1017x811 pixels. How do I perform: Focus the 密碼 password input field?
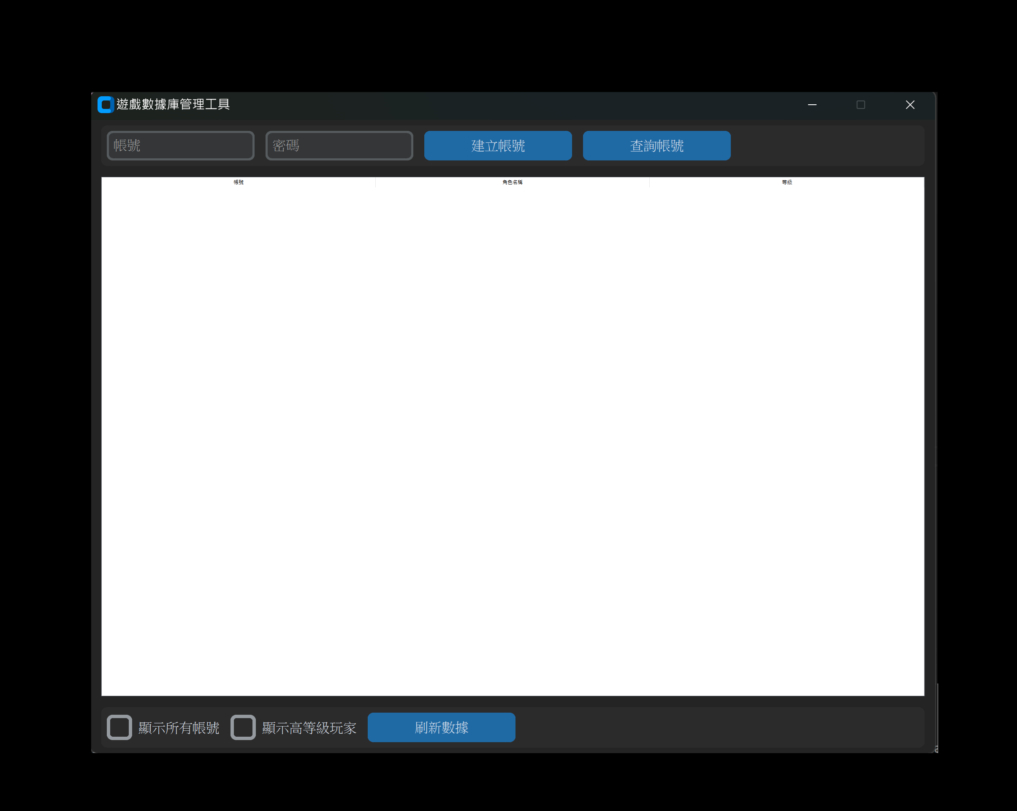coord(339,145)
